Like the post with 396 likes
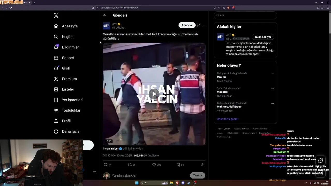 tap(157, 165)
